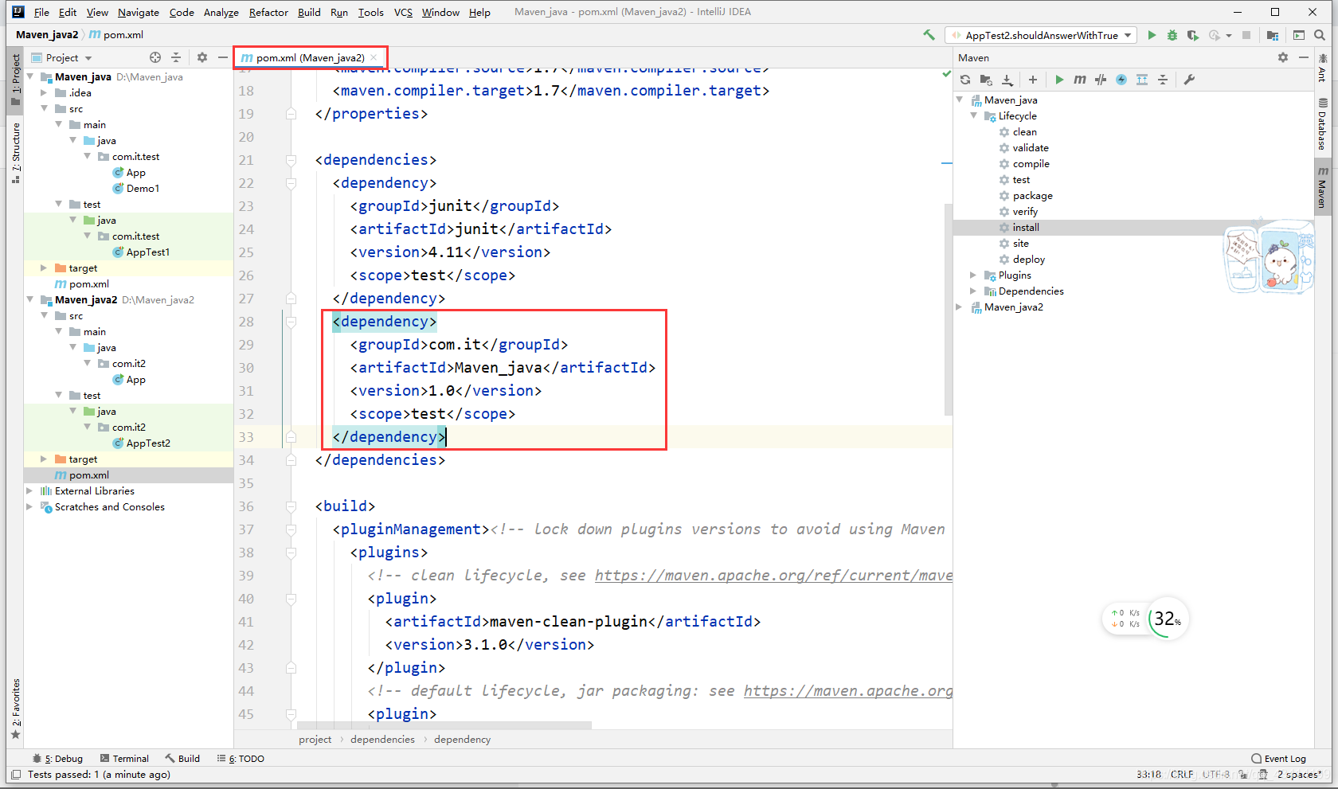Open Project Structure icon in main toolbar
1338x789 pixels.
tap(1273, 35)
